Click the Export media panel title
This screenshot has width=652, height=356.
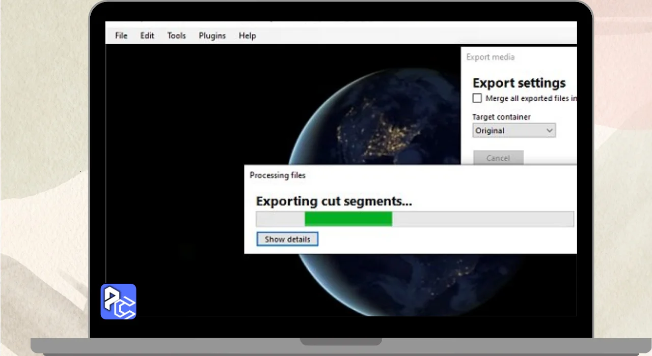pyautogui.click(x=490, y=57)
